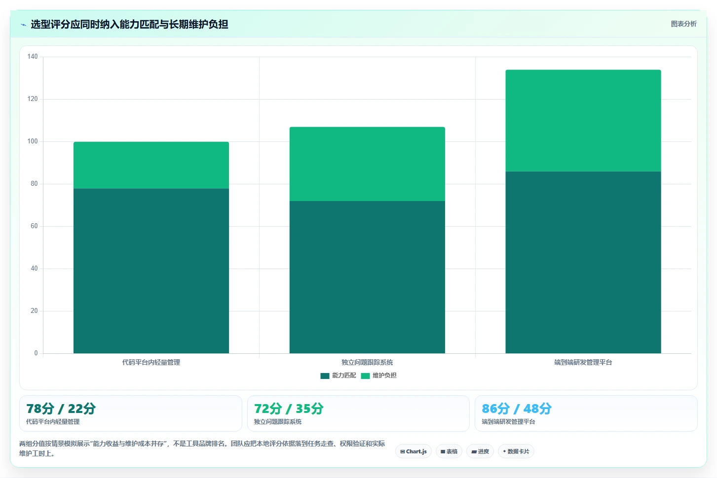Click the card title 选型评分应同时纳入能力匹配与长期维护负担
717x478 pixels.
click(x=129, y=24)
